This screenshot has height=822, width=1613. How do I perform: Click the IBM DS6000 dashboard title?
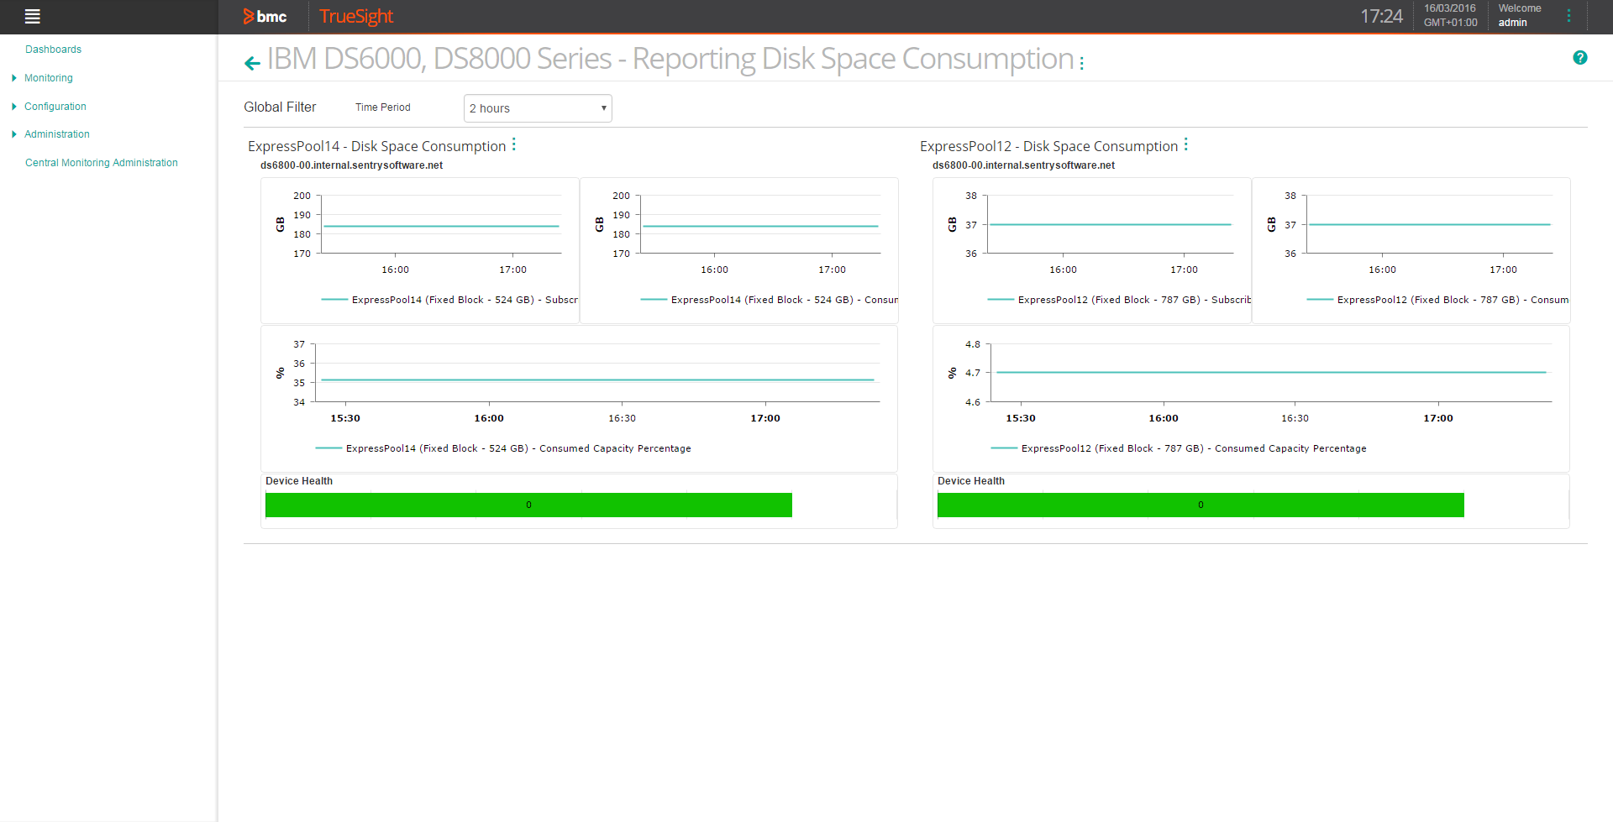[670, 59]
